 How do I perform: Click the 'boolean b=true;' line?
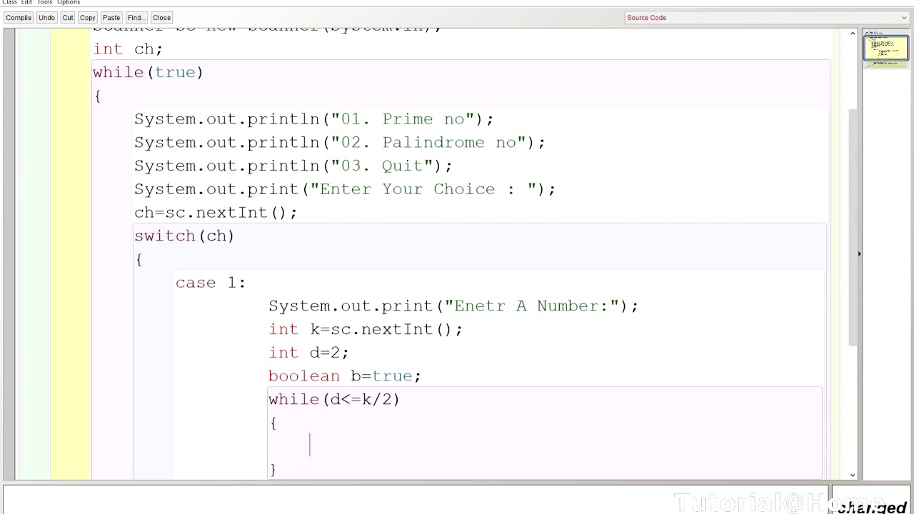click(345, 376)
